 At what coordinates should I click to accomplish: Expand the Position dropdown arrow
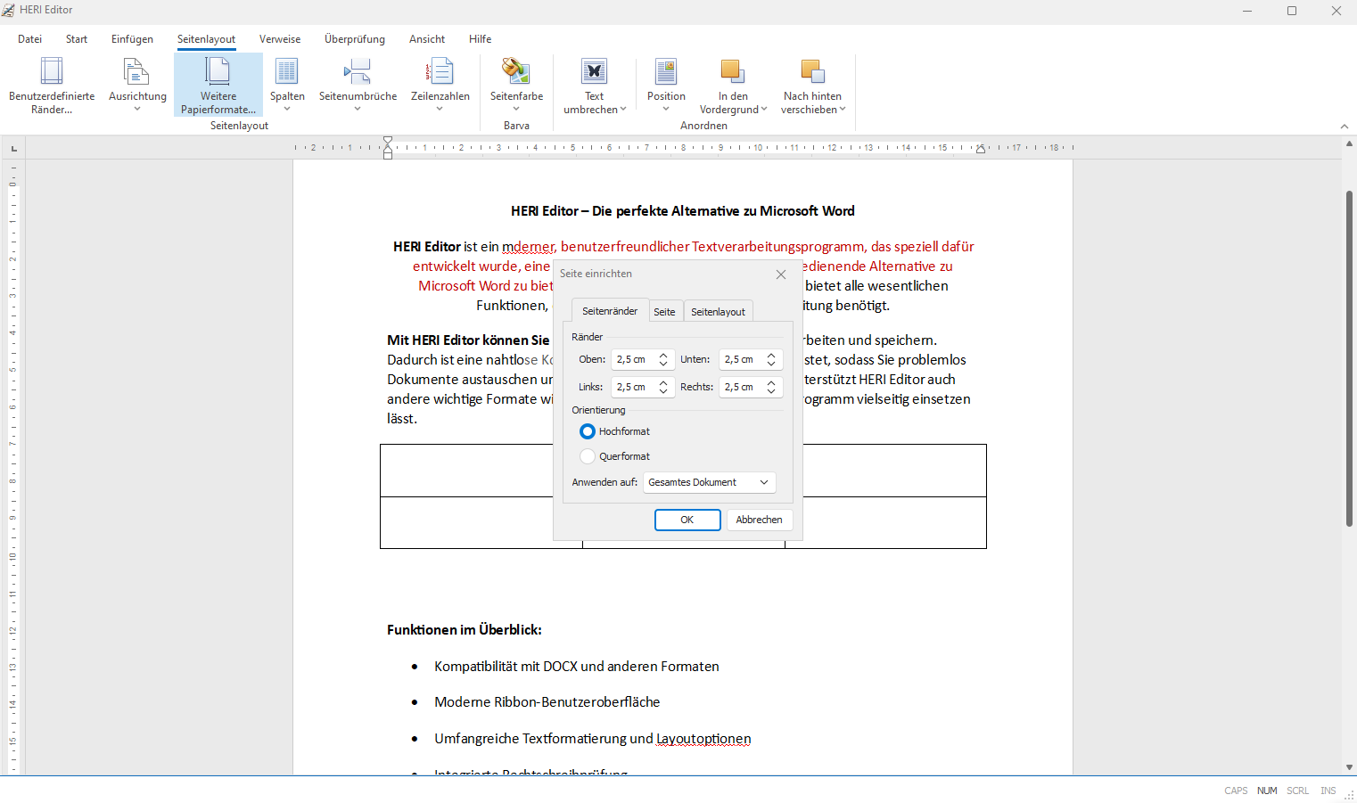click(x=666, y=109)
